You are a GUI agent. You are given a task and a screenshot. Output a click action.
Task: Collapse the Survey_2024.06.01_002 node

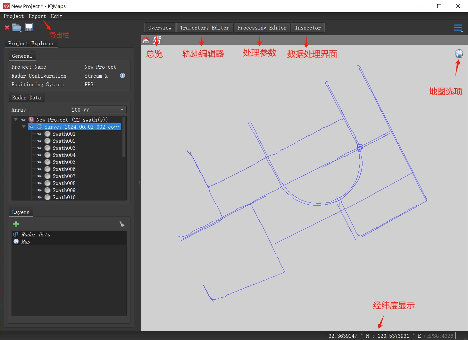tap(23, 127)
